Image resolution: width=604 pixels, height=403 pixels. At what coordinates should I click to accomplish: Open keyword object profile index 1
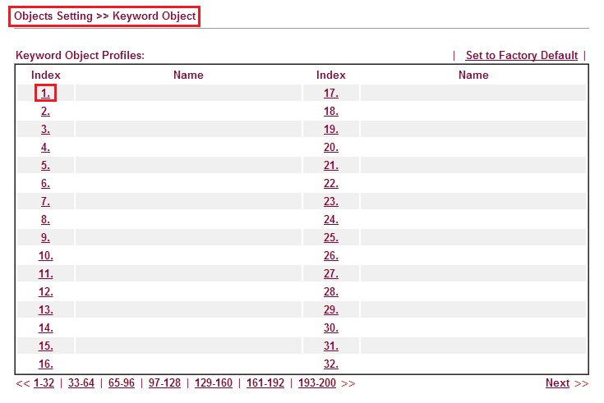point(45,93)
